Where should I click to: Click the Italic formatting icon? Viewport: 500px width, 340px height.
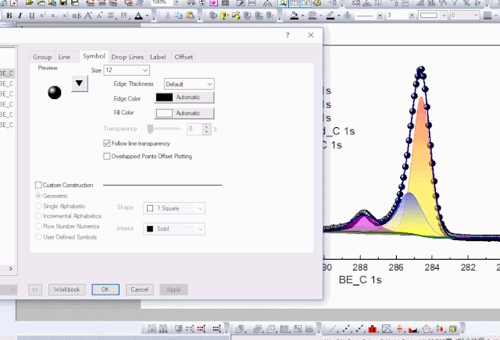pyautogui.click(x=19, y=16)
